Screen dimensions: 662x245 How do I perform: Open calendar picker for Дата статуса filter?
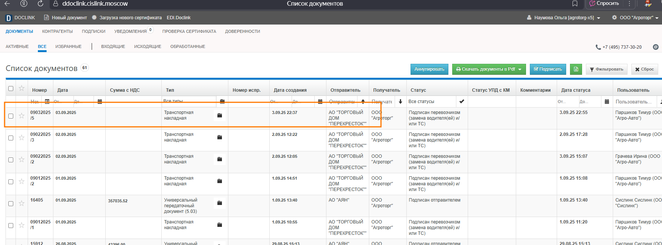607,102
